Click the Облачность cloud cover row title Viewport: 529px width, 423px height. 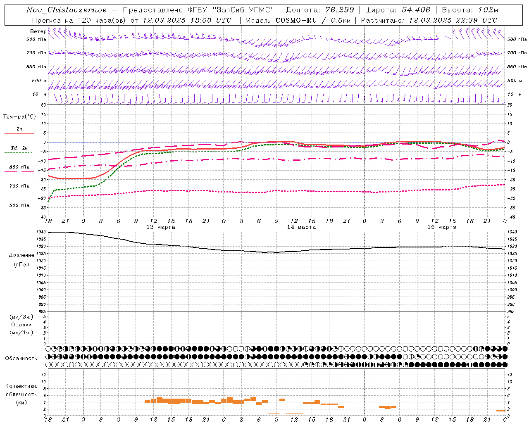coord(21,358)
